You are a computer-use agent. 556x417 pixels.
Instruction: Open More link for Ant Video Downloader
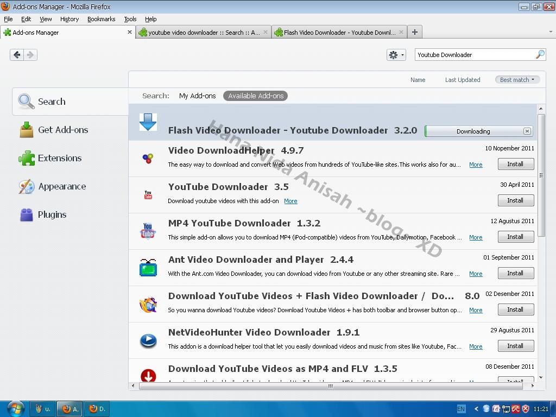coord(476,274)
